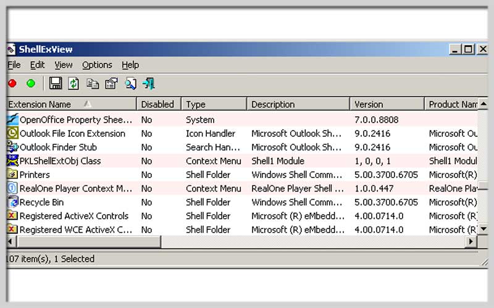
Task: Click the window resize grip corner
Action: pos(484,262)
